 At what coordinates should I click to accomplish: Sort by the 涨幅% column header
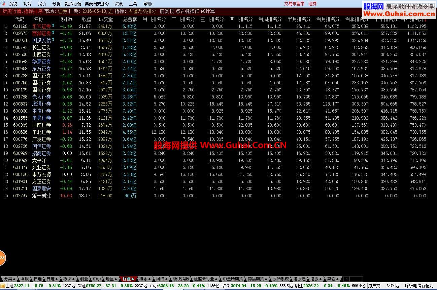[x=67, y=19]
